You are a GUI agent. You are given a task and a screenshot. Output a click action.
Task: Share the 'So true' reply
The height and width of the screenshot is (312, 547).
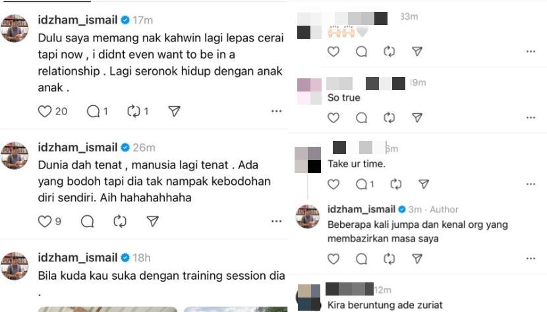tap(417, 118)
